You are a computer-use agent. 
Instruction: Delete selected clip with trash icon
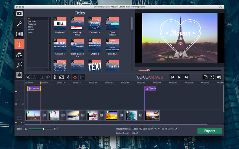point(55,77)
